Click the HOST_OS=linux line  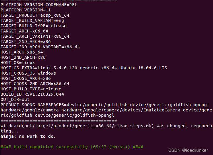coord(18,63)
